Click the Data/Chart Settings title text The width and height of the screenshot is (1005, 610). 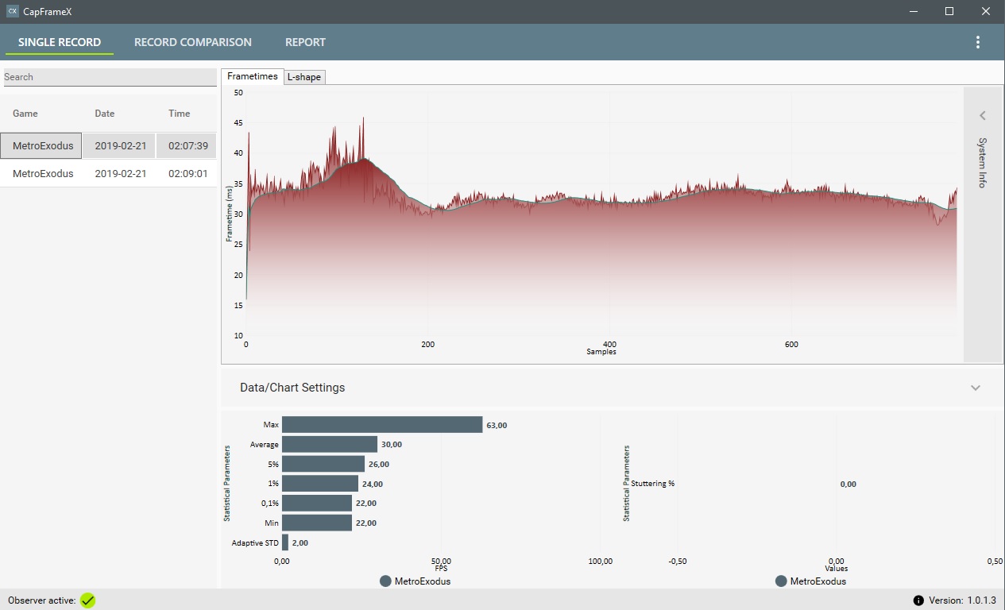coord(292,388)
